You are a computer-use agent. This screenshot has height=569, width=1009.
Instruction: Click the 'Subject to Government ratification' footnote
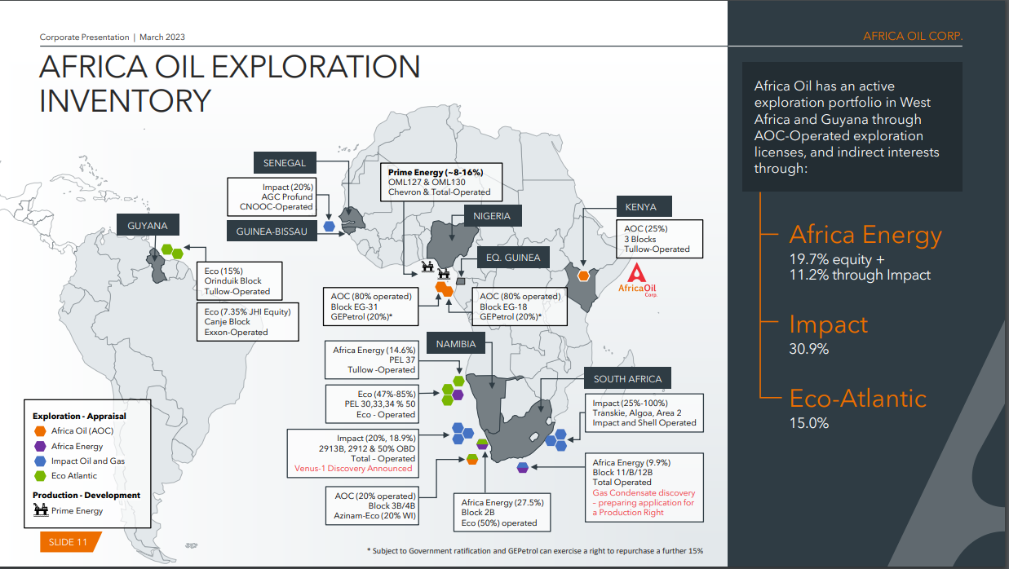click(x=535, y=551)
